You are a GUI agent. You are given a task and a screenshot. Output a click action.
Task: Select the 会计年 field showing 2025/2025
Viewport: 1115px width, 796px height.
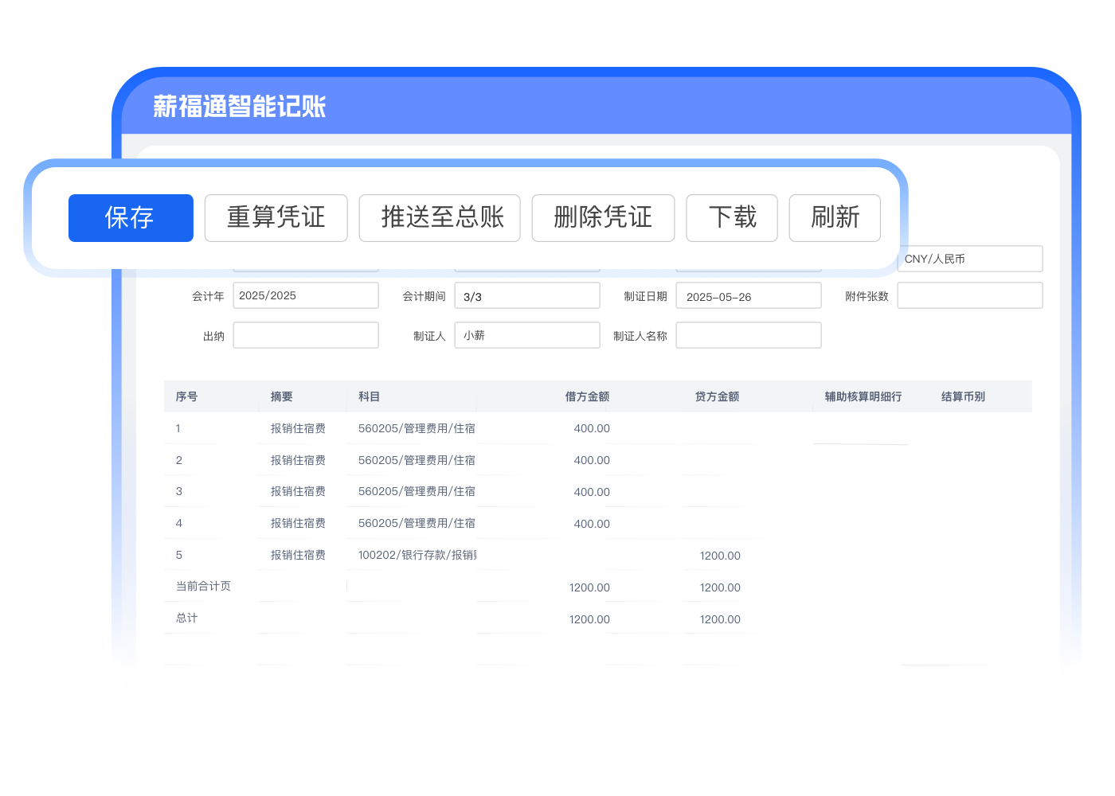tap(305, 295)
